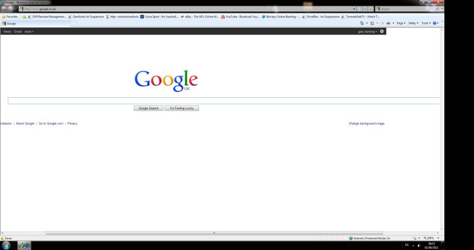
Task: Click the horizontal scrollbar thumb
Action: 214,233
